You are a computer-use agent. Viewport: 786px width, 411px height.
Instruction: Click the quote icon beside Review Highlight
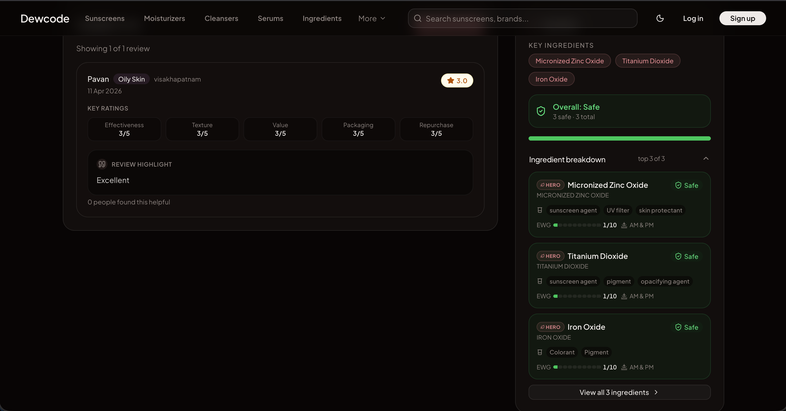(x=102, y=164)
